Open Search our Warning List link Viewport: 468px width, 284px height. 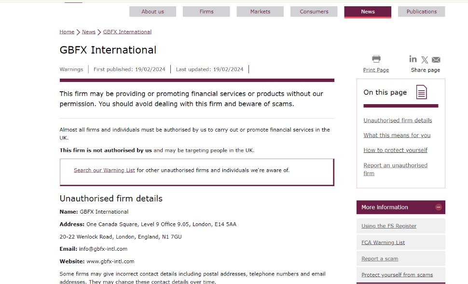(104, 170)
